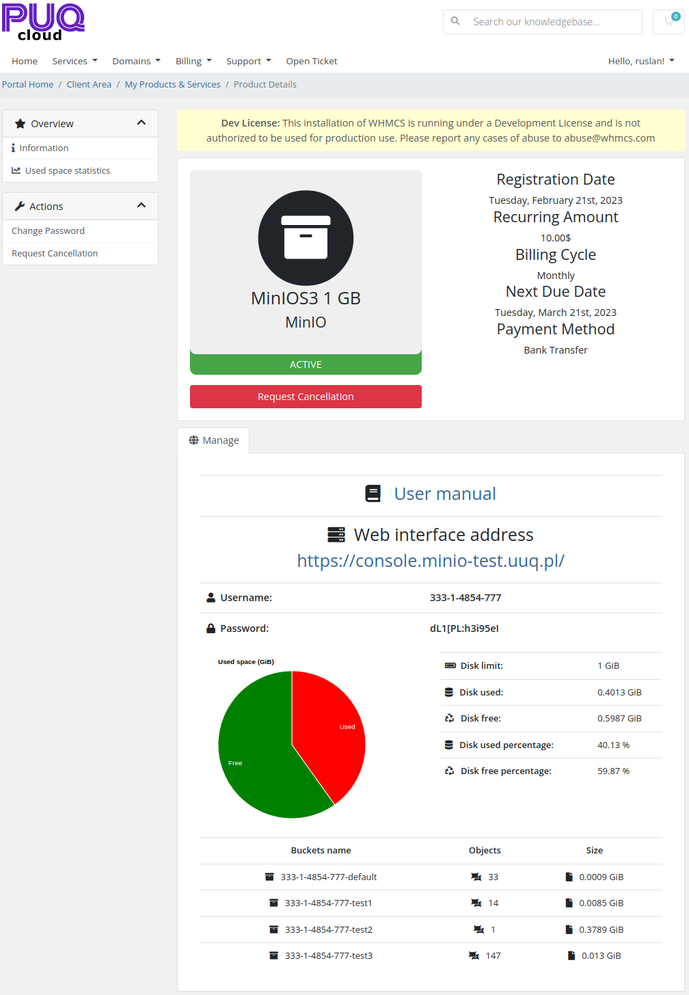
Task: Click the Disk free recycle icon
Action: 450,718
